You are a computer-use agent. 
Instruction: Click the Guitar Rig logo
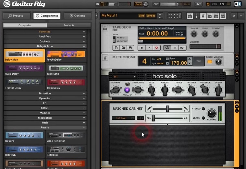[24, 4]
